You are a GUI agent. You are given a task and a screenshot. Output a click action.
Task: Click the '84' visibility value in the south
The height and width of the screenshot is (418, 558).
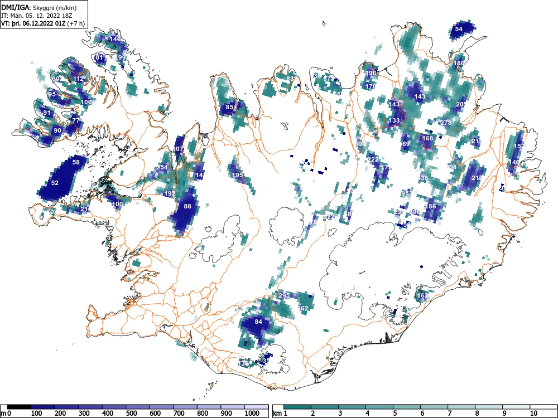click(259, 322)
